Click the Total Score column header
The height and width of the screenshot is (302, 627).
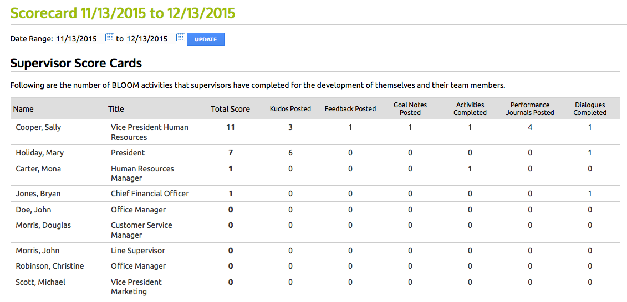[x=230, y=109]
